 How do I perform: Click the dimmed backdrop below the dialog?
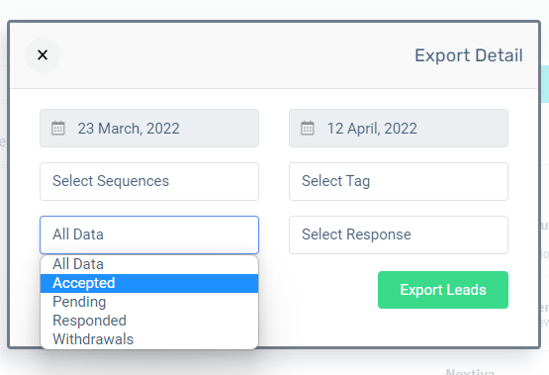350,362
